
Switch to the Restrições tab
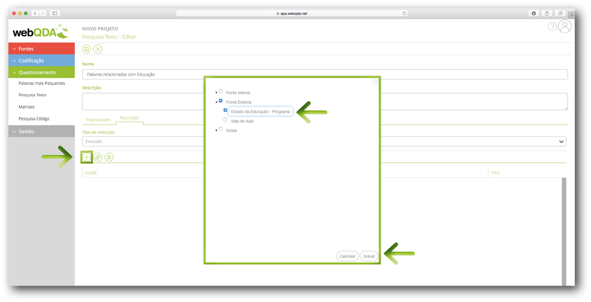pyautogui.click(x=129, y=118)
